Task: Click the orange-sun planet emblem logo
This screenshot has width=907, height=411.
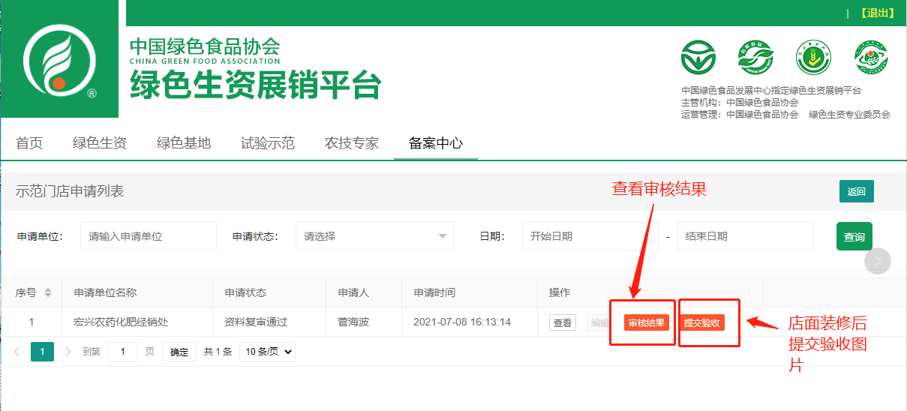Action: [871, 58]
